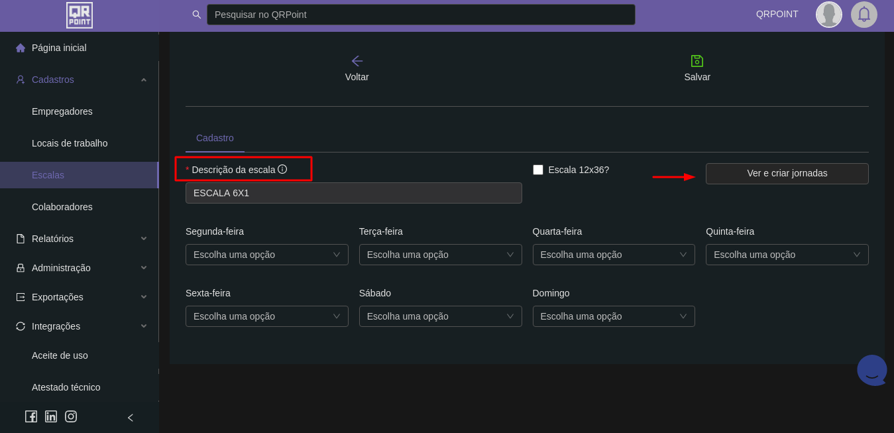Open the chat support bubble

click(871, 370)
